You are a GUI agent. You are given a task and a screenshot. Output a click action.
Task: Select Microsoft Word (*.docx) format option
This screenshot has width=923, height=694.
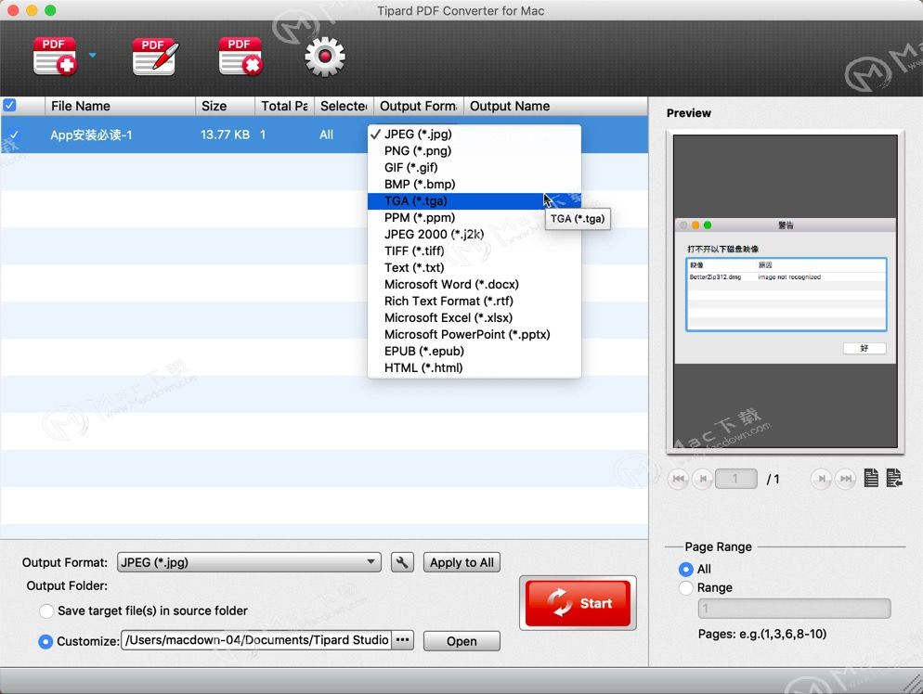pos(474,284)
